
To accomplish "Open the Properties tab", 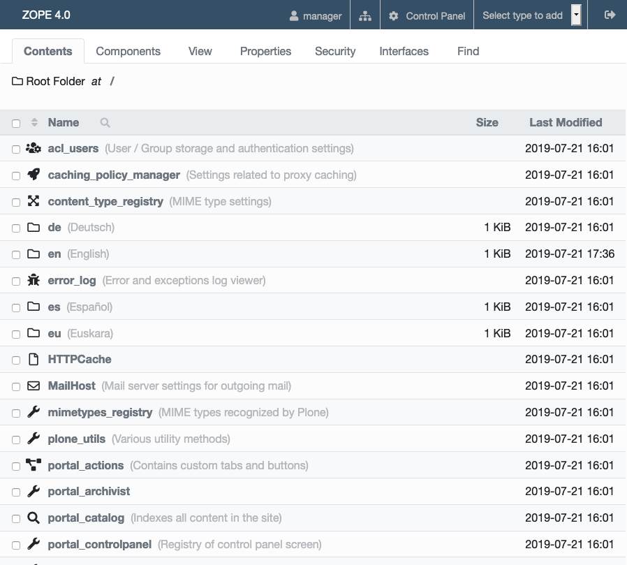I will point(265,51).
